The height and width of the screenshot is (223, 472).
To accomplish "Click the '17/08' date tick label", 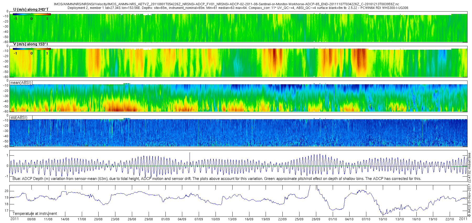I will pos(82,219).
